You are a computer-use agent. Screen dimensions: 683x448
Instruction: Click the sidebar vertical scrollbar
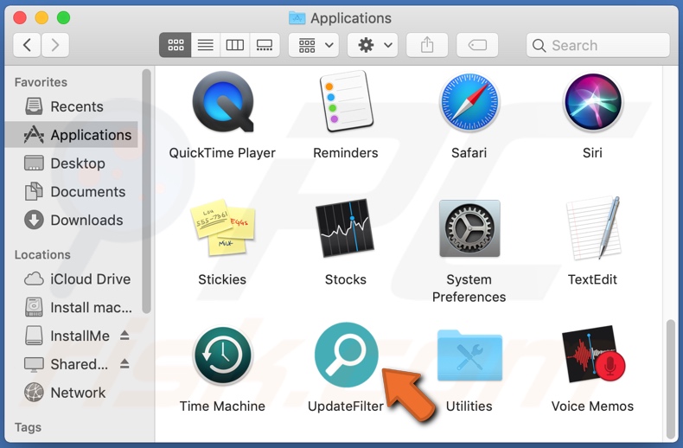[x=146, y=191]
